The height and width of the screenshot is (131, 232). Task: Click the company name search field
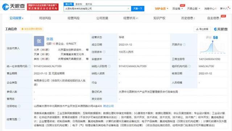click(x=96, y=9)
